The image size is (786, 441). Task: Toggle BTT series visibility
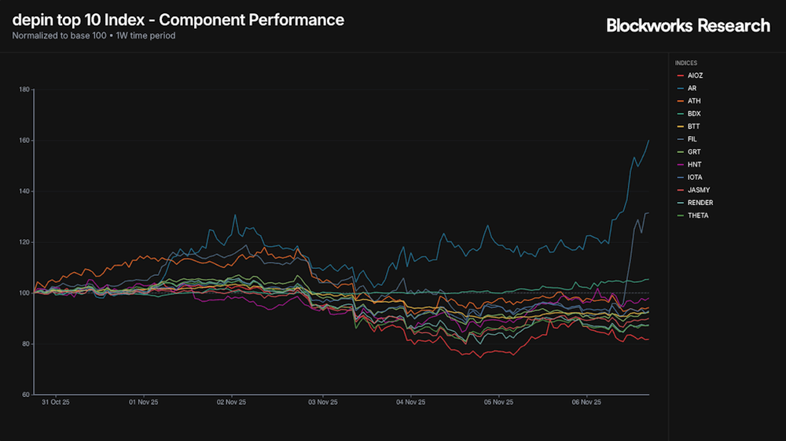click(692, 127)
